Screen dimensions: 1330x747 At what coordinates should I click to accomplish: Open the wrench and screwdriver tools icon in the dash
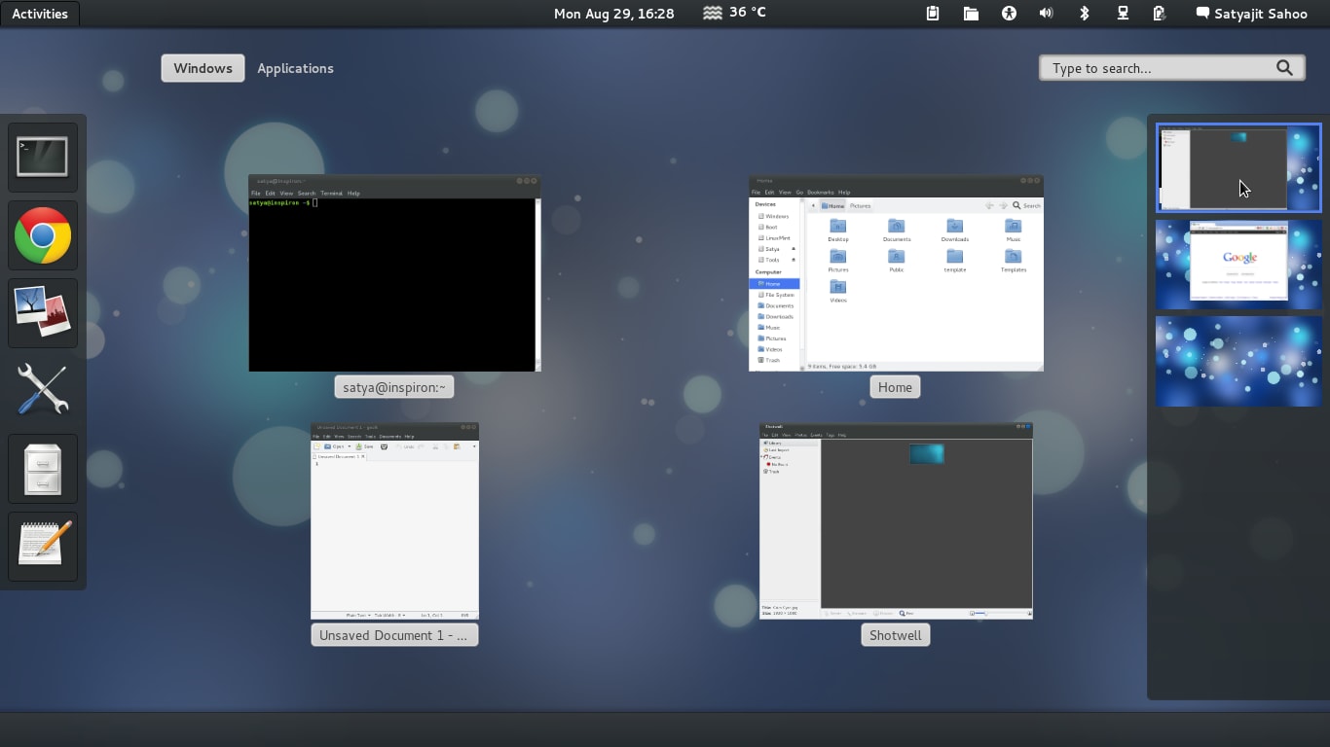(43, 390)
